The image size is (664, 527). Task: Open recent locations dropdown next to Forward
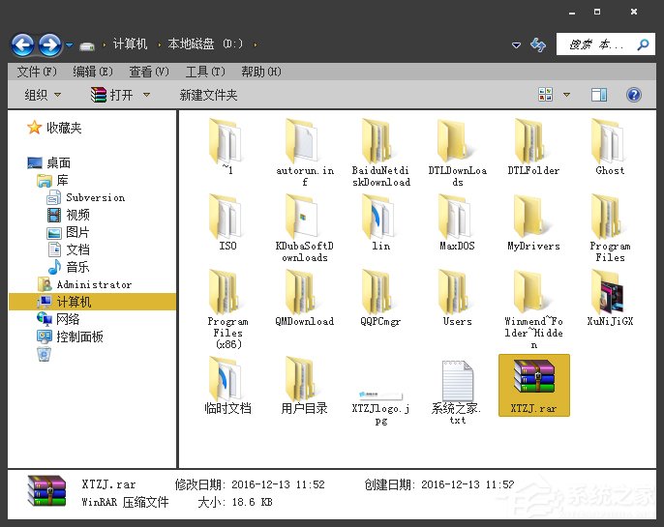point(69,44)
